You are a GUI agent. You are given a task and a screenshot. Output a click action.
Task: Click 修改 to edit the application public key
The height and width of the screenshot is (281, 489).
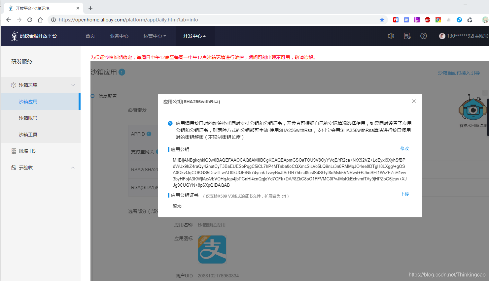(x=404, y=148)
